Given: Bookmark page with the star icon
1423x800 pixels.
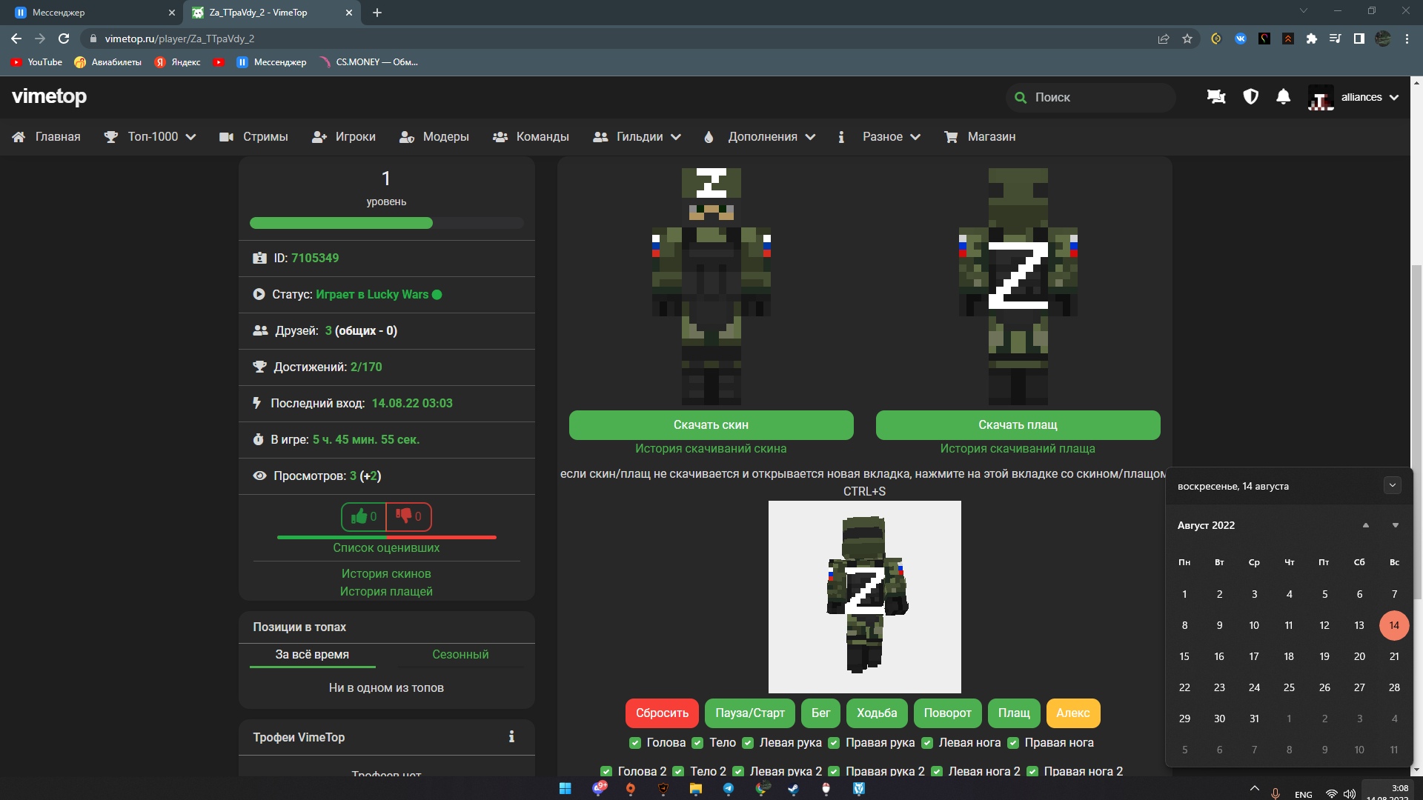Looking at the screenshot, I should (x=1187, y=39).
